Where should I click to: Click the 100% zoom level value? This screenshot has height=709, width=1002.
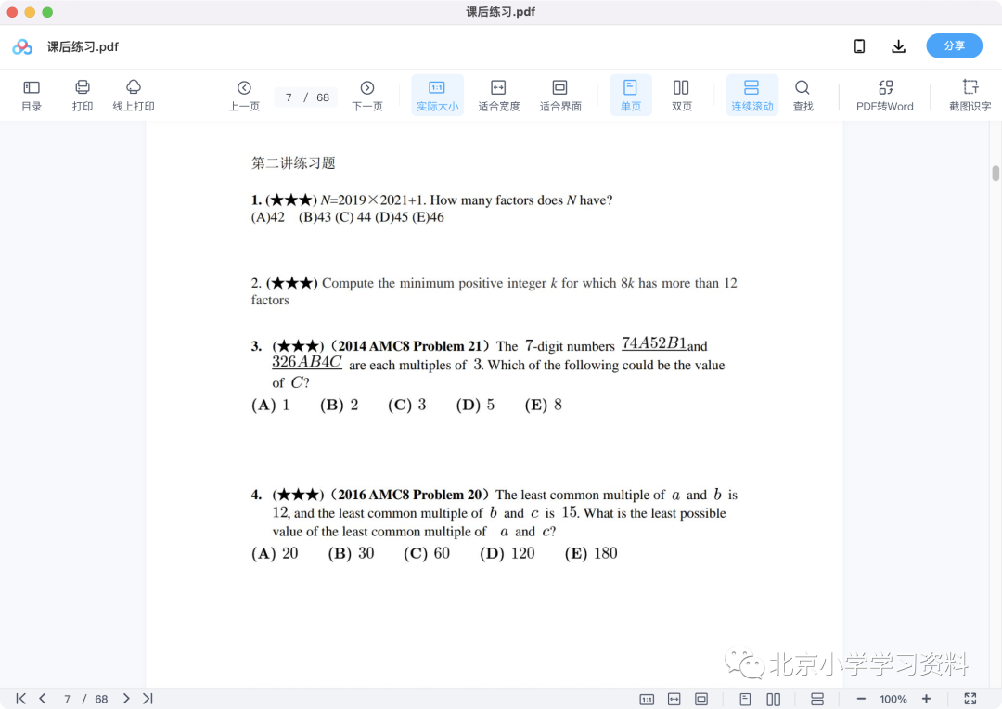(x=893, y=700)
